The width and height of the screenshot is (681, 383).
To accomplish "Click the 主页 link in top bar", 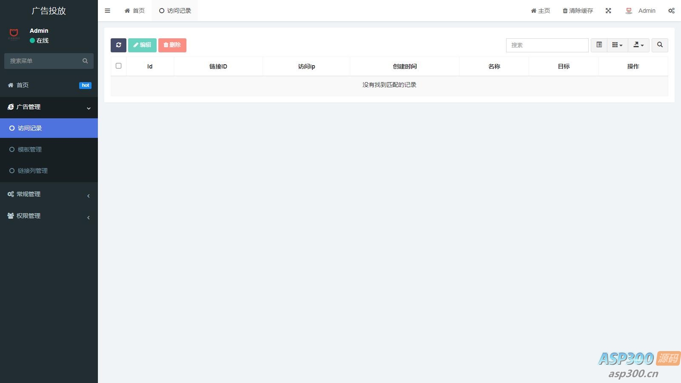I will pyautogui.click(x=541, y=11).
